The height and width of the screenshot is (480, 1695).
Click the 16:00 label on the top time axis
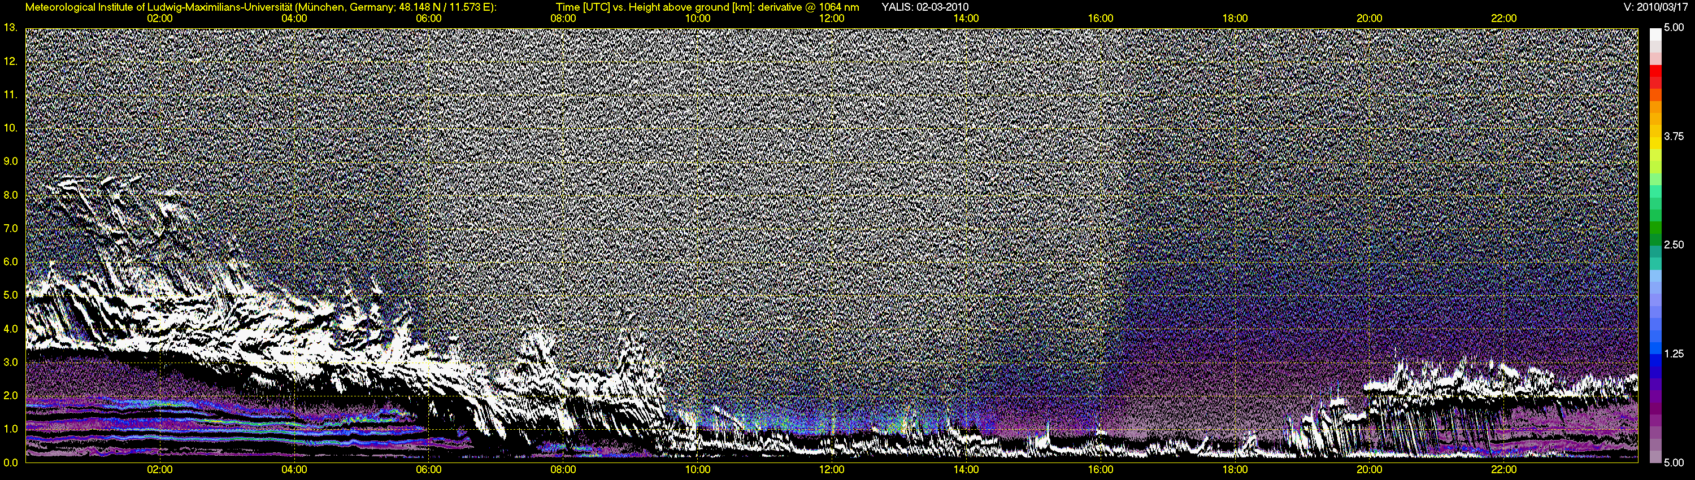[1101, 19]
